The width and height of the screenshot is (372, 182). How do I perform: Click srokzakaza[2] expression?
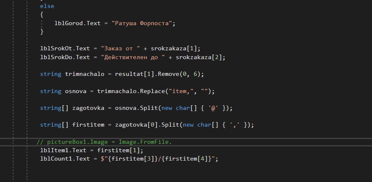(x=199, y=57)
